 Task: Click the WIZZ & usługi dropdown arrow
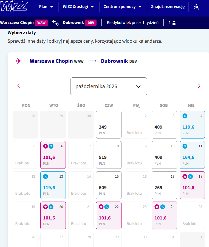[92, 7]
